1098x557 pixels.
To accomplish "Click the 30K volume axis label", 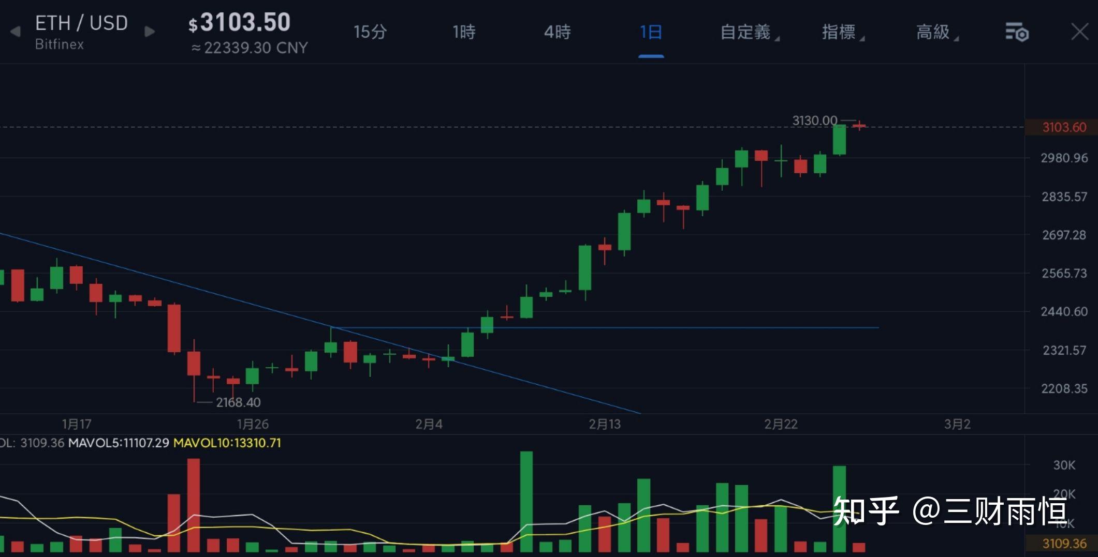I will coord(1064,465).
